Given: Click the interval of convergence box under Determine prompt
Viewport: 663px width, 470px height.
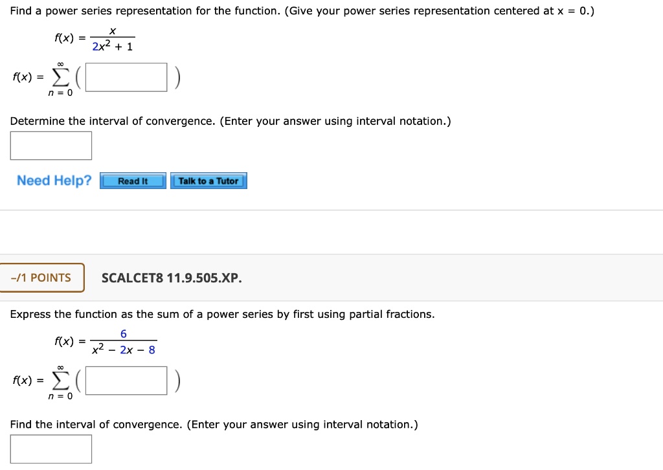Looking at the screenshot, I should pyautogui.click(x=51, y=145).
